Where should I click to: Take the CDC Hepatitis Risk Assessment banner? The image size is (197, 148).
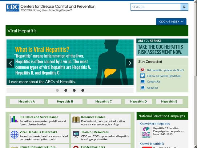pyautogui.click(x=162, y=47)
